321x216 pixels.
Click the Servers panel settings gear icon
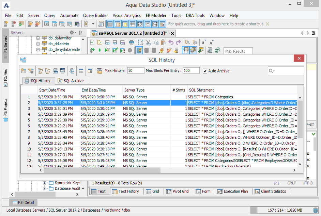72,33
